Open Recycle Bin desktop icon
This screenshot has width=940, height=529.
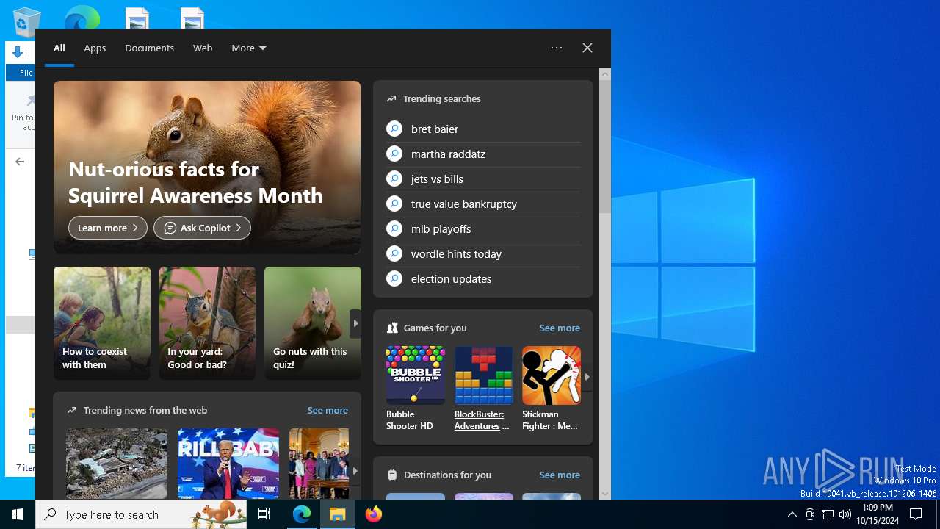pos(27,22)
